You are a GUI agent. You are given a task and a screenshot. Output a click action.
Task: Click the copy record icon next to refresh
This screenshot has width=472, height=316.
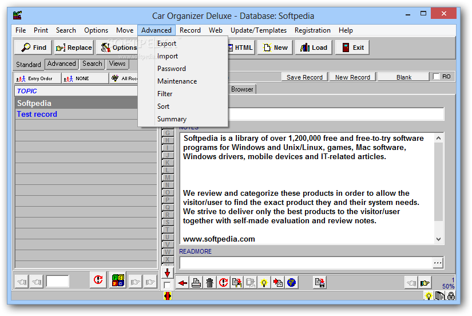tap(237, 283)
